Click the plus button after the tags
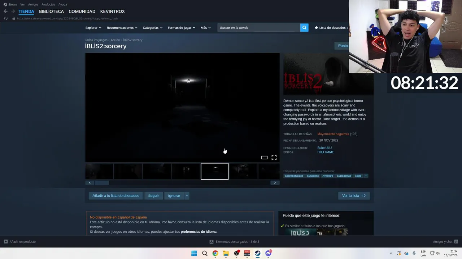Viewport: 462px width, 259px height. (x=366, y=176)
